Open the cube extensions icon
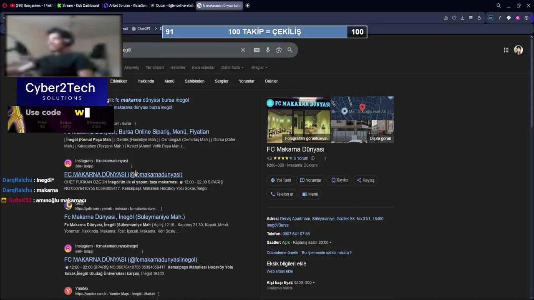This screenshot has height=300, width=534. (526, 18)
